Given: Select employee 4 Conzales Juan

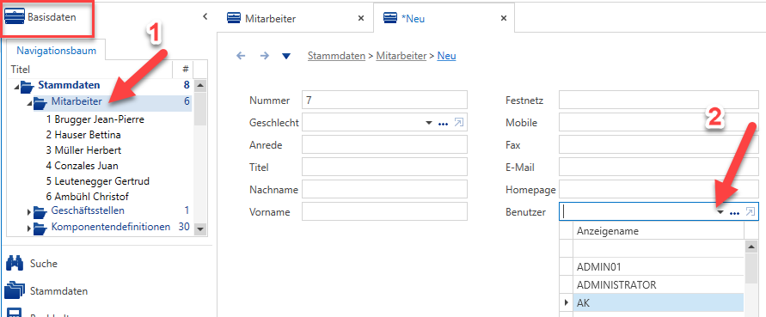Looking at the screenshot, I should click(x=82, y=166).
